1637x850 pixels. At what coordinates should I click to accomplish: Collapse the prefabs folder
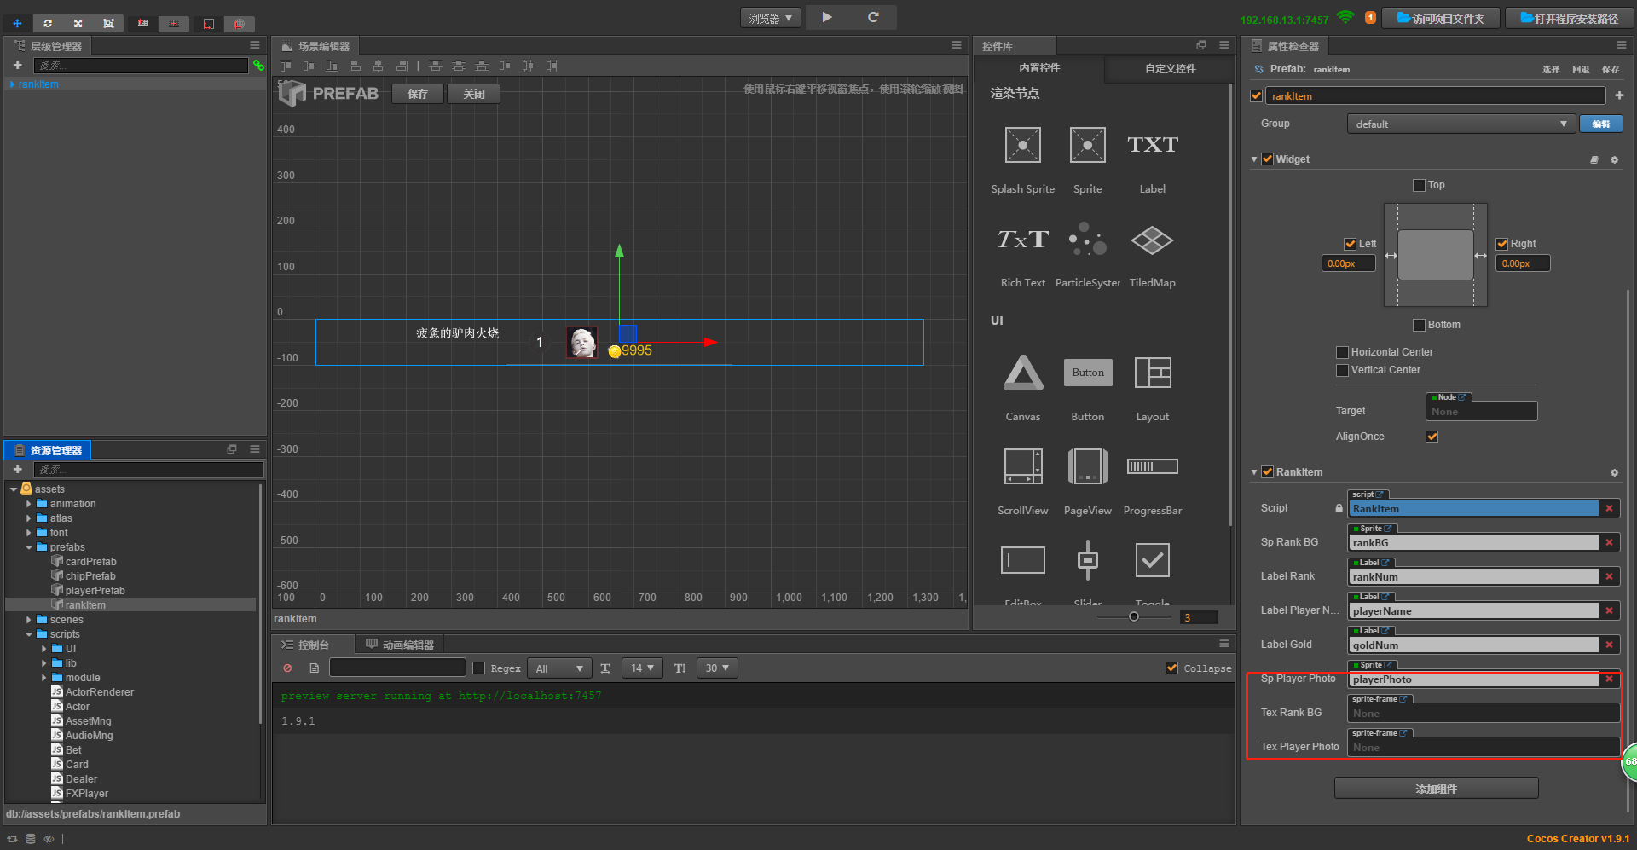pos(29,547)
